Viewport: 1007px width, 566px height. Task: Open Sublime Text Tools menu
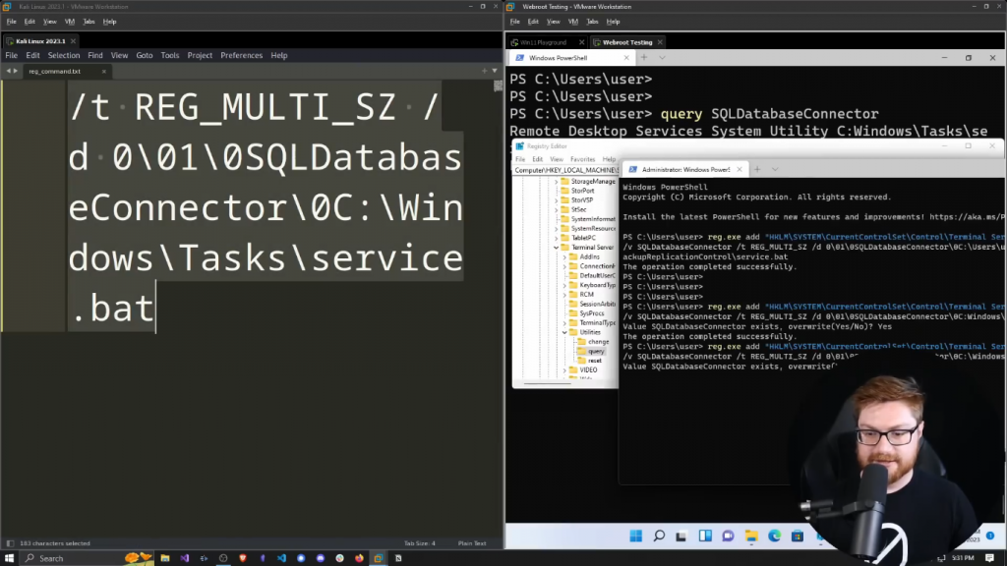[x=169, y=55]
